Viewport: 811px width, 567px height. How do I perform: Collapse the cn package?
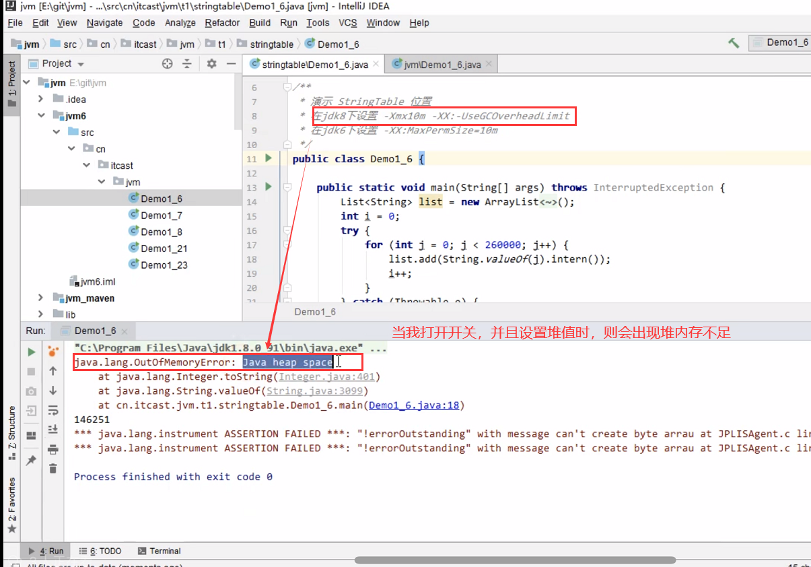point(72,149)
